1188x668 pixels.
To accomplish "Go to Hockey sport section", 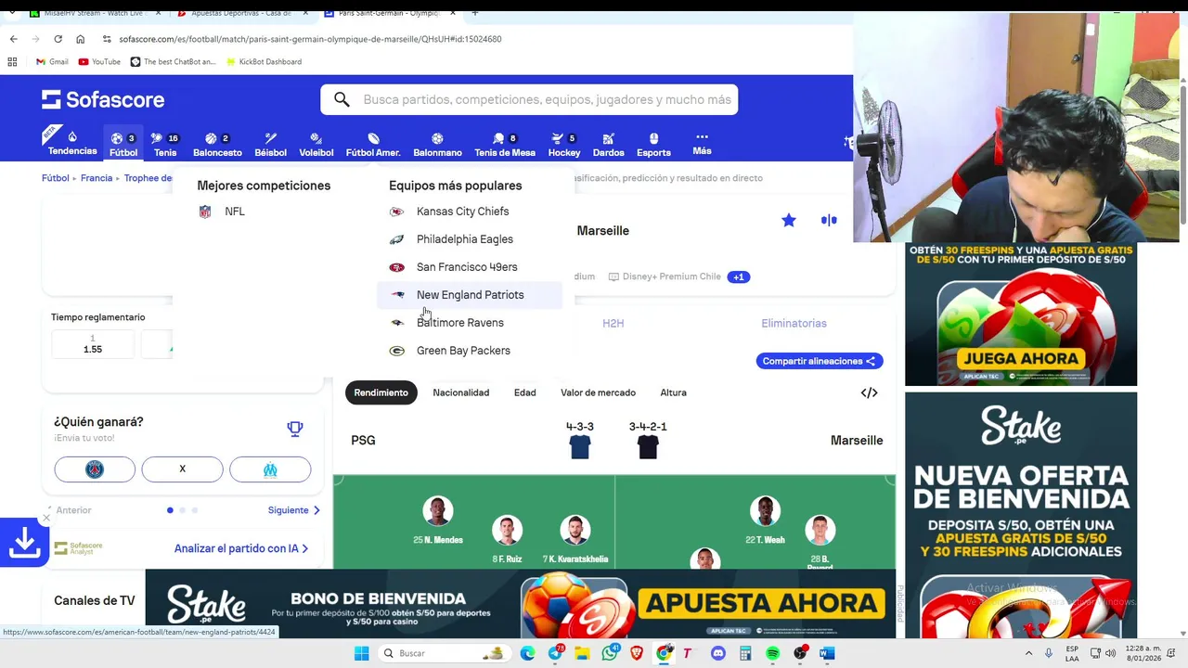I will pos(564,144).
